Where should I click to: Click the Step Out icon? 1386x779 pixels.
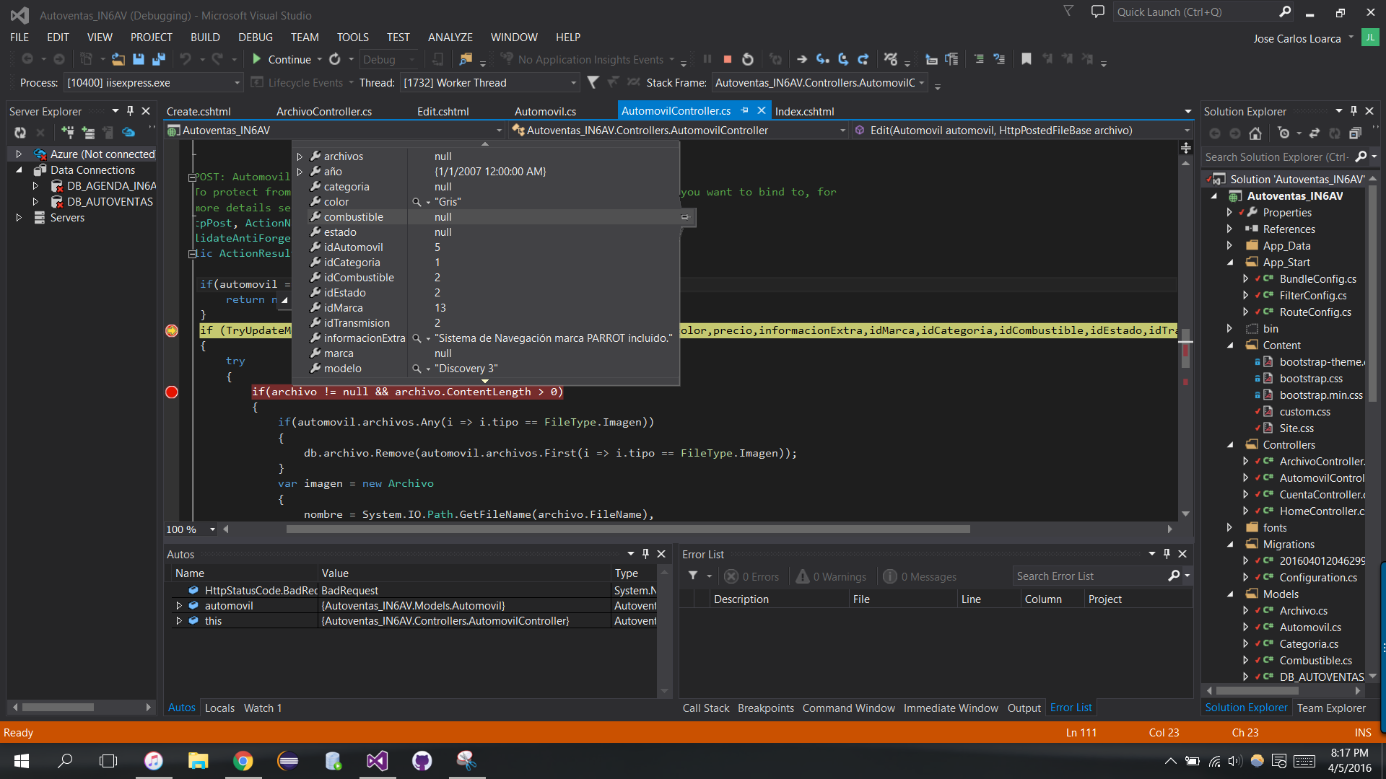coord(863,59)
